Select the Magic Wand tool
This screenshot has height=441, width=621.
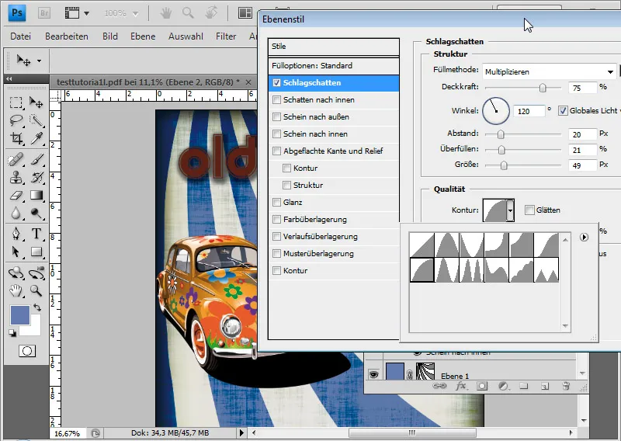36,120
